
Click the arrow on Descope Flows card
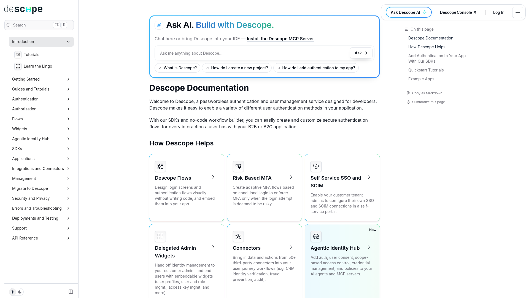[213, 177]
